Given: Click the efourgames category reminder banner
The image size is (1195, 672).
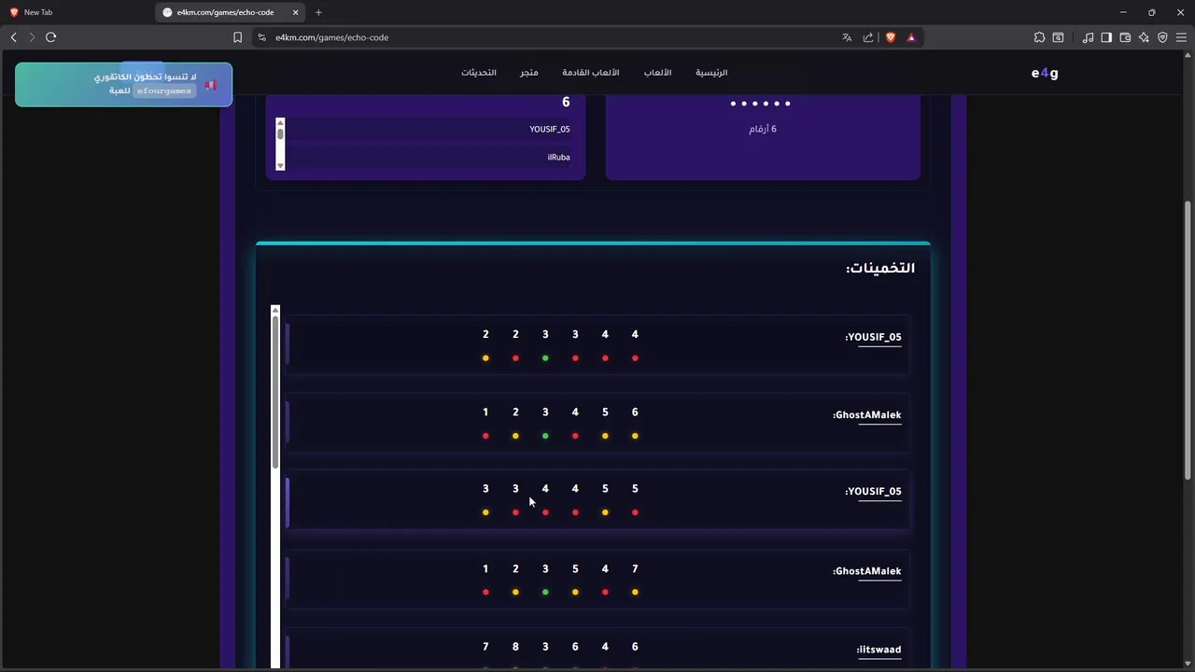Looking at the screenshot, I should tap(123, 84).
